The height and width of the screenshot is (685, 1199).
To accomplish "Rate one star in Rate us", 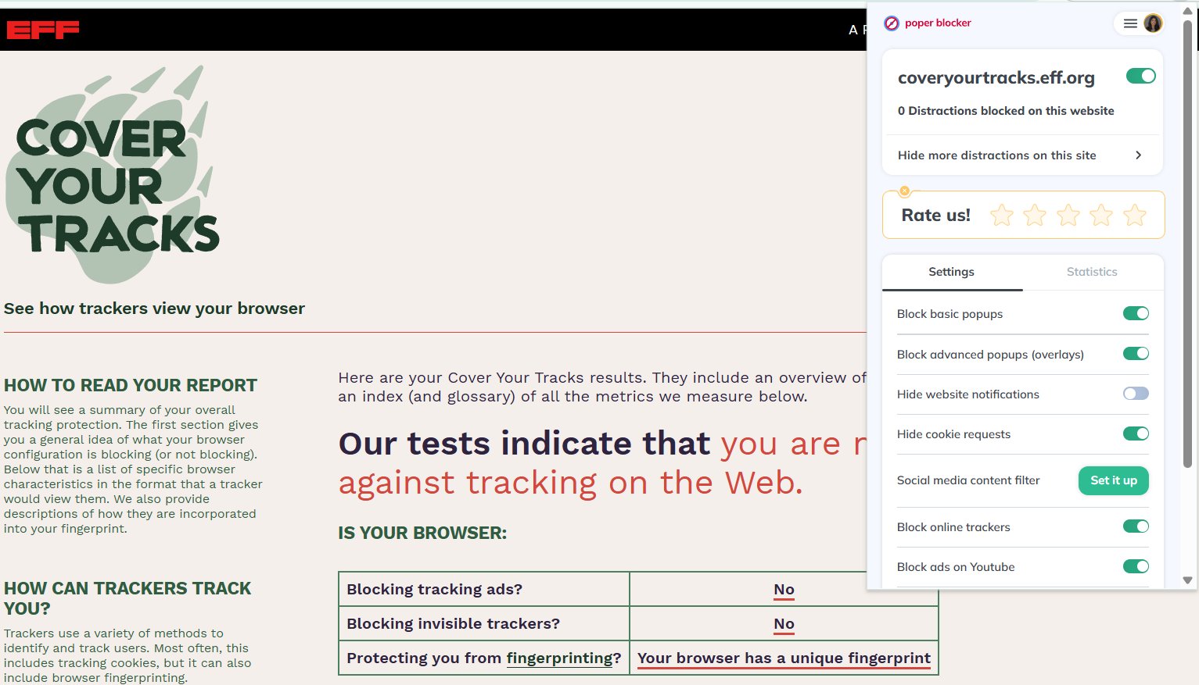I will [1002, 215].
